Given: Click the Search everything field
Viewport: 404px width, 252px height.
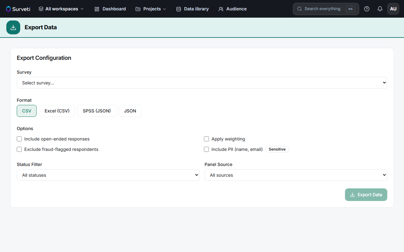Looking at the screenshot, I should point(326,9).
